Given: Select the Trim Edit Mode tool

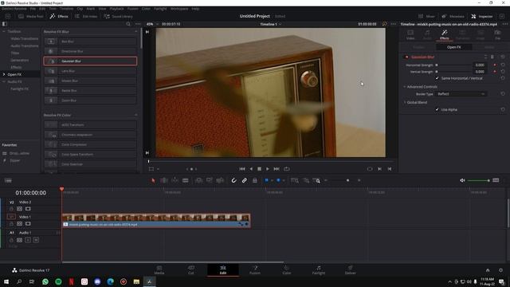Looking at the screenshot, I should tap(164, 180).
